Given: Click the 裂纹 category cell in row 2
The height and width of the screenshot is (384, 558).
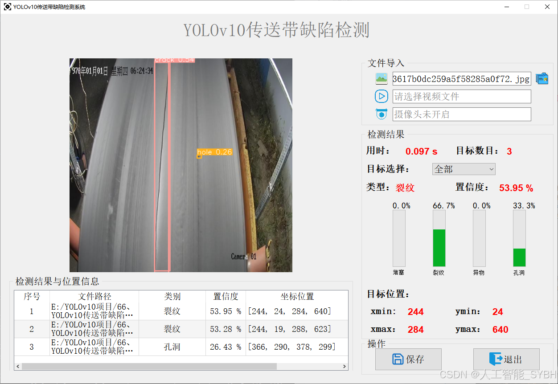Looking at the screenshot, I should [172, 329].
